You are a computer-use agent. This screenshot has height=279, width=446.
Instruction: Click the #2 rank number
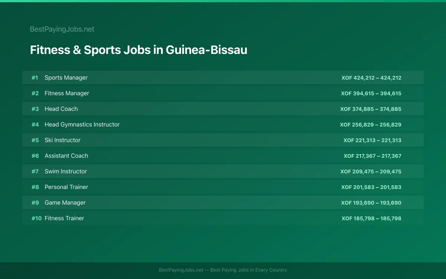tap(35, 93)
